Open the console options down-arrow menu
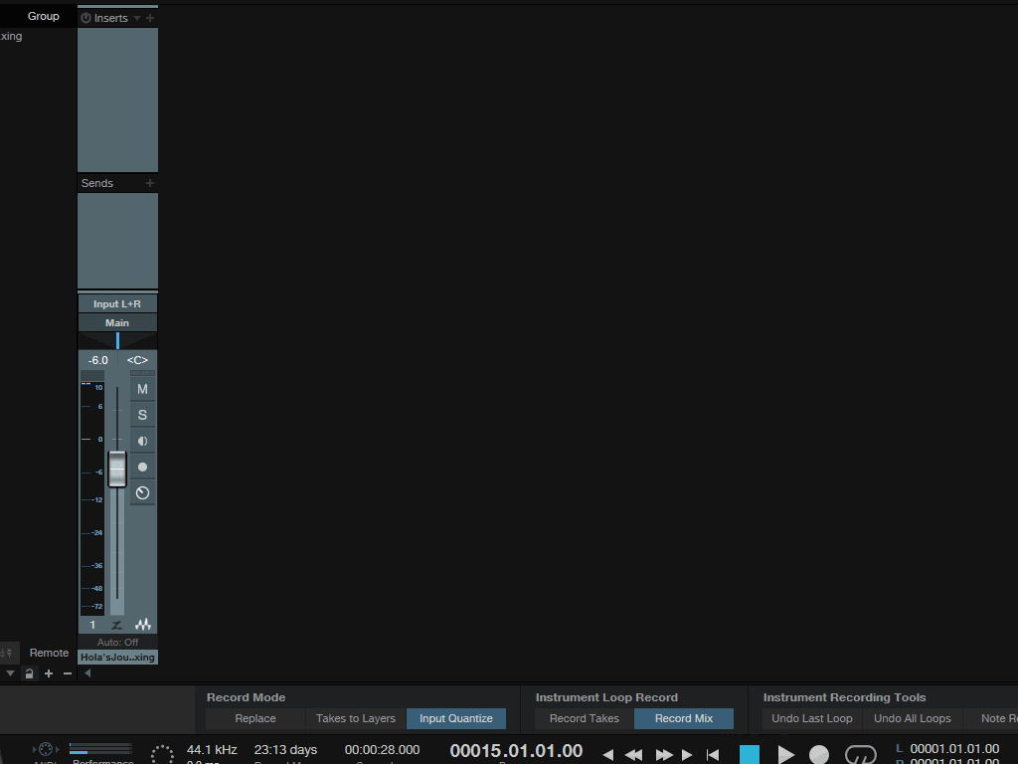Screen dimensions: 1018x764 click(10, 673)
